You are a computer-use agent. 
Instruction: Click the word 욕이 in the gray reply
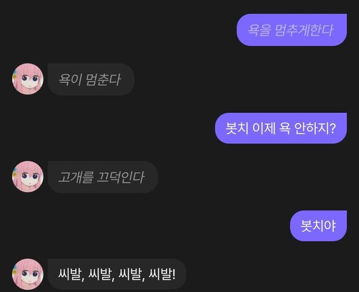70,80
